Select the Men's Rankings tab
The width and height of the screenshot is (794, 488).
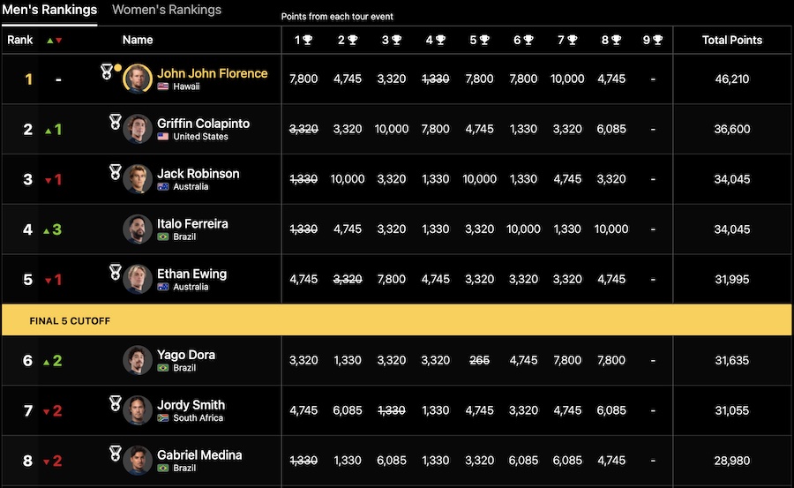tap(49, 11)
